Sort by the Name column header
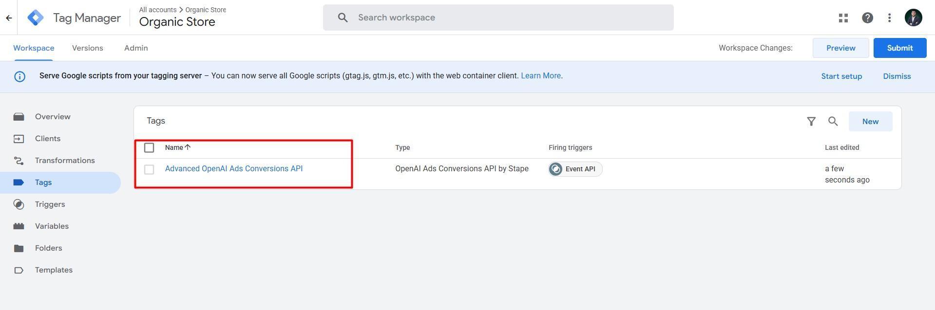935x310 pixels. [x=174, y=147]
